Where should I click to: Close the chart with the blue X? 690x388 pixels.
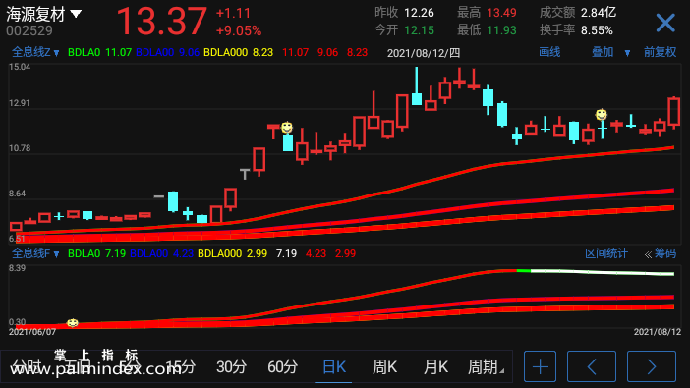click(664, 23)
